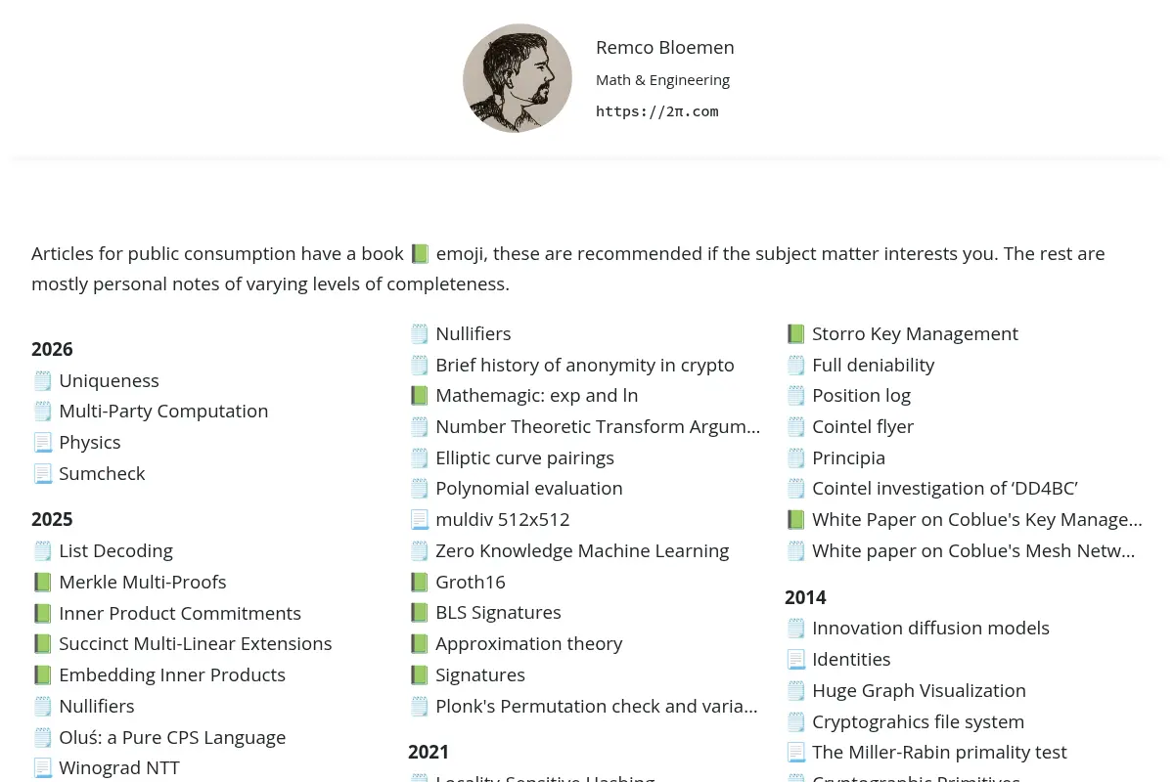Image resolution: width=1174 pixels, height=782 pixels.
Task: Open the Inner Product Commitments article
Action: 180,613
